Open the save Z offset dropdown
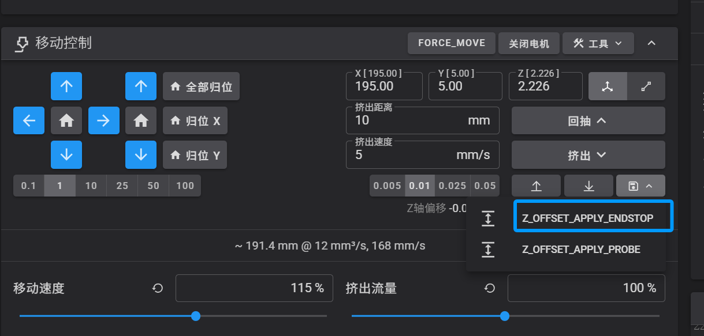The image size is (704, 336). pyautogui.click(x=640, y=186)
